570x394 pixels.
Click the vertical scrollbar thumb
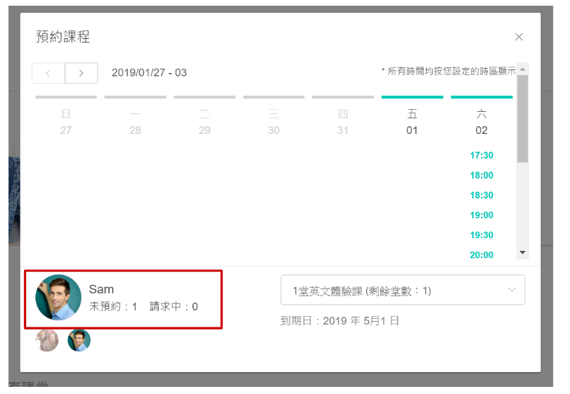click(x=523, y=118)
